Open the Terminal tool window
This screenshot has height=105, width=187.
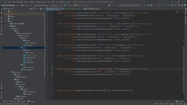point(31,101)
